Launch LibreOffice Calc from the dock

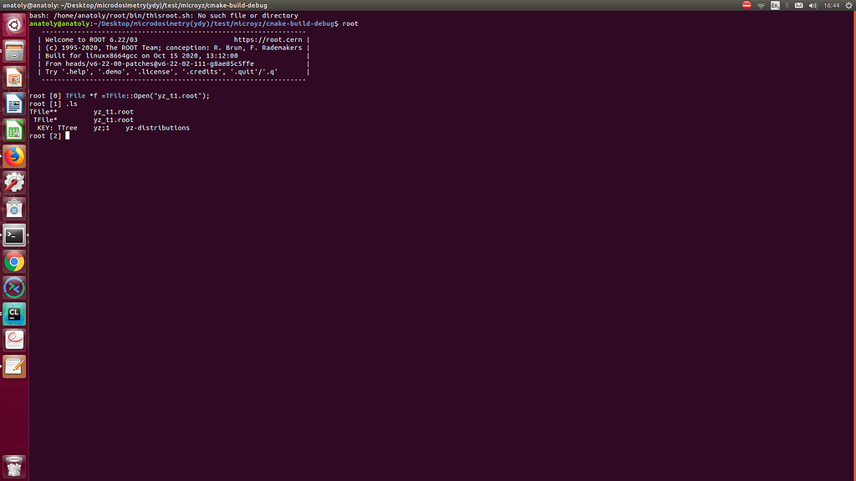(x=14, y=130)
